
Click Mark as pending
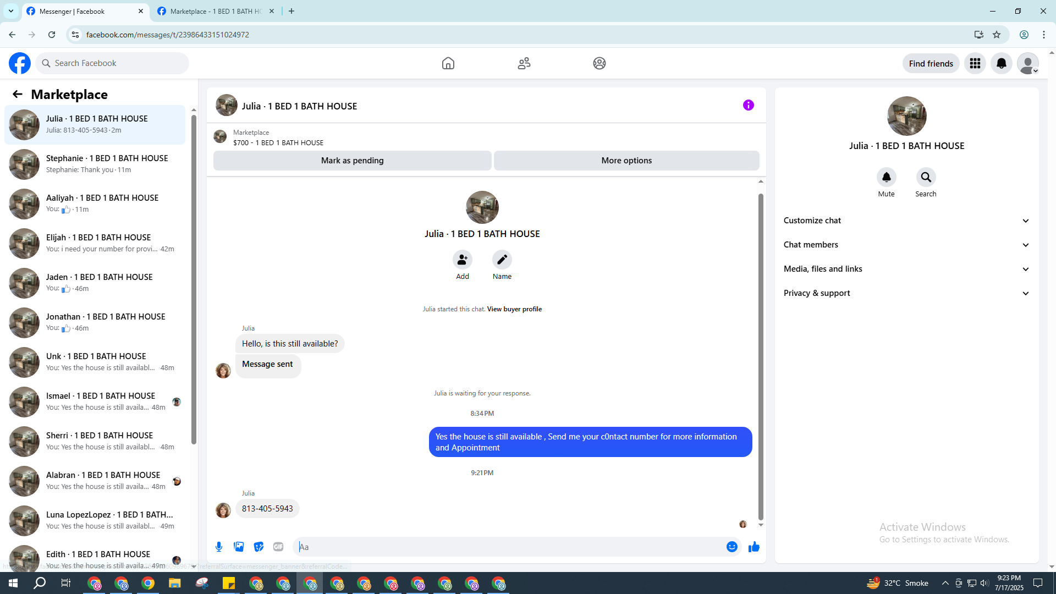pyautogui.click(x=352, y=161)
